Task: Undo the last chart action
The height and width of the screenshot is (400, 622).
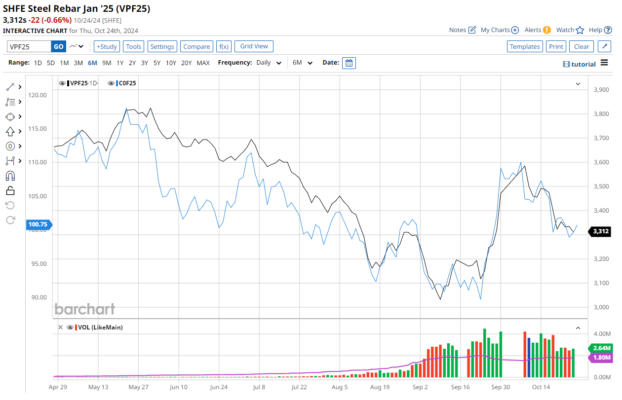Action: coord(10,205)
